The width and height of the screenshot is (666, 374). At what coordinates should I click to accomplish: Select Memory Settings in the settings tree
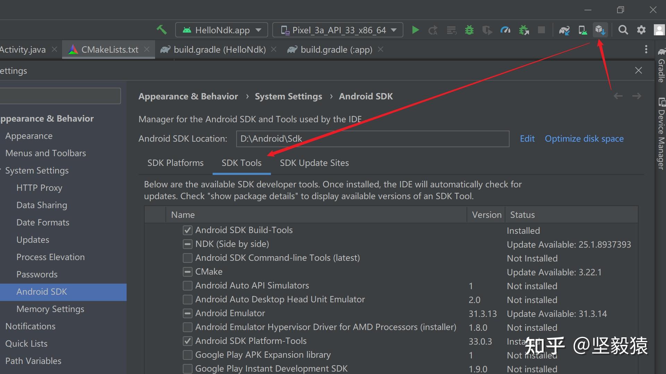point(50,309)
